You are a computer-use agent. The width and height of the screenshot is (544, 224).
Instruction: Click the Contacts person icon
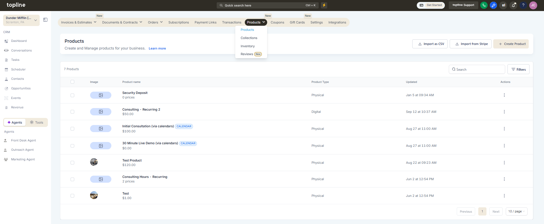pos(6,79)
